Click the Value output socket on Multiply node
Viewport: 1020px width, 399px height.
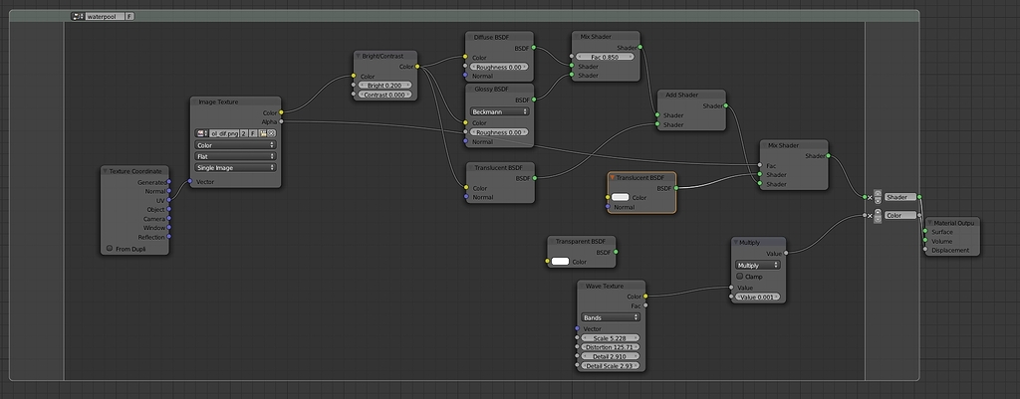pyautogui.click(x=786, y=254)
